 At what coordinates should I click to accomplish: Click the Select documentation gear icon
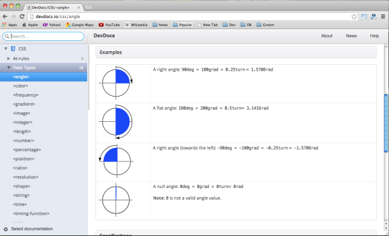point(6,229)
